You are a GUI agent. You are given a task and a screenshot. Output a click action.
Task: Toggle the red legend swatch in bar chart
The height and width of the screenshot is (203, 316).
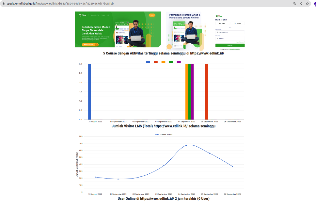[x=156, y=62]
